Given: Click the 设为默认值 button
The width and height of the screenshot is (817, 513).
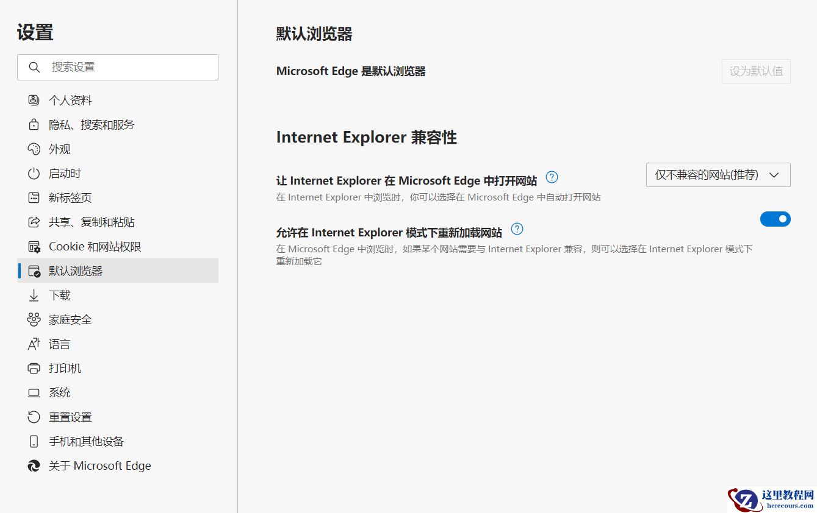Looking at the screenshot, I should (x=756, y=71).
